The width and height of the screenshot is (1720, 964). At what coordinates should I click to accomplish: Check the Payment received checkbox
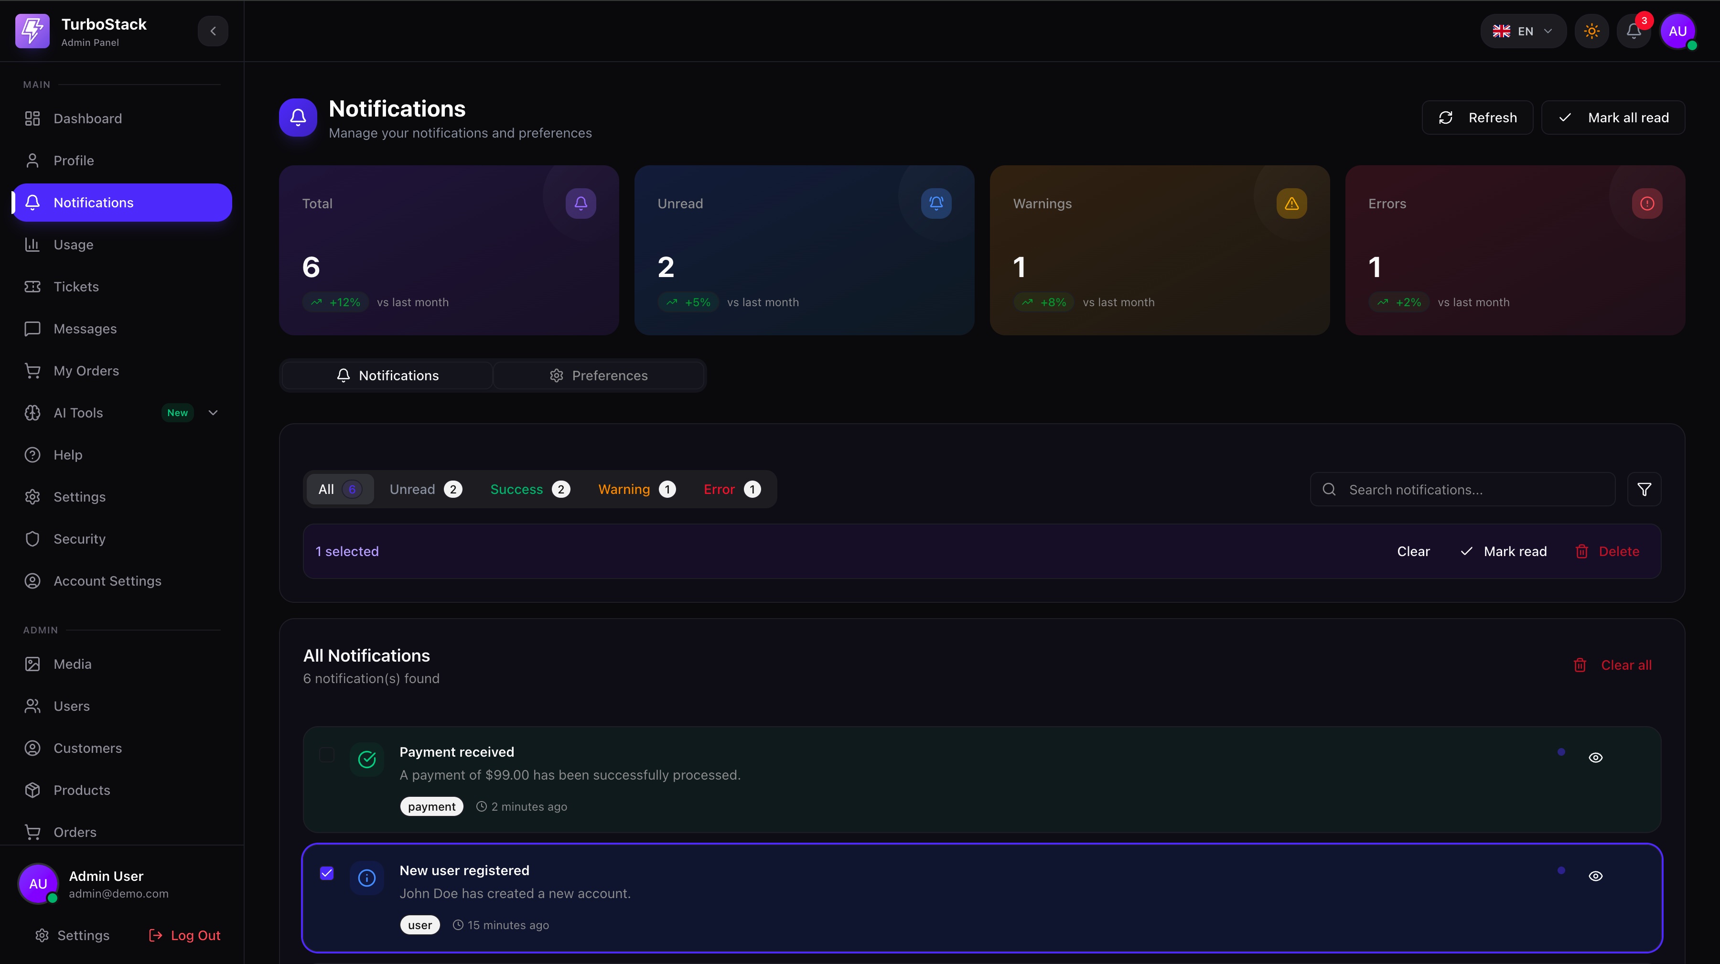(x=326, y=754)
